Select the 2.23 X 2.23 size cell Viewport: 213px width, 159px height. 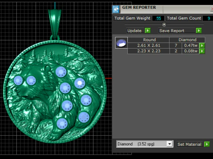pos(149,51)
